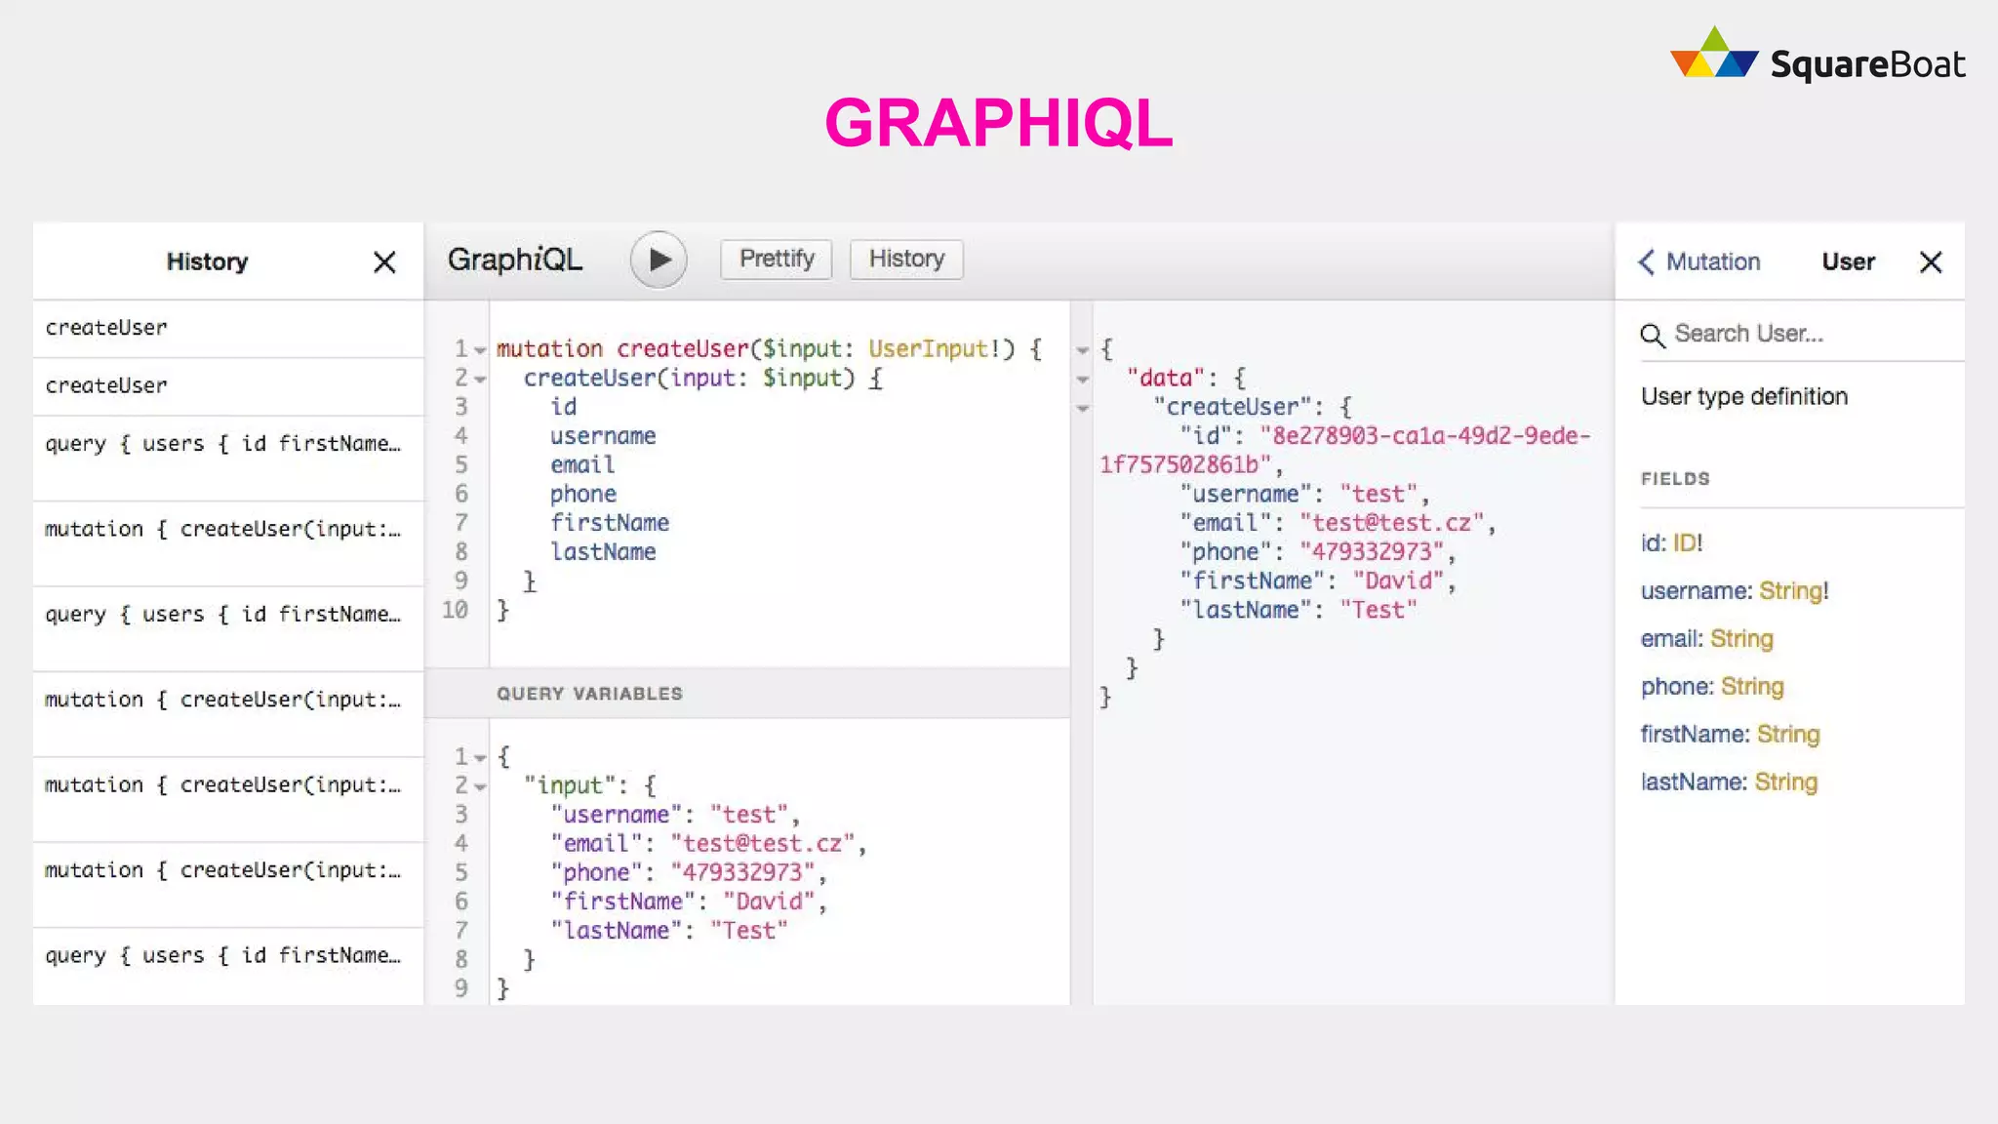Image resolution: width=1998 pixels, height=1124 pixels.
Task: Fold the root brace in the result pane
Action: (1082, 350)
